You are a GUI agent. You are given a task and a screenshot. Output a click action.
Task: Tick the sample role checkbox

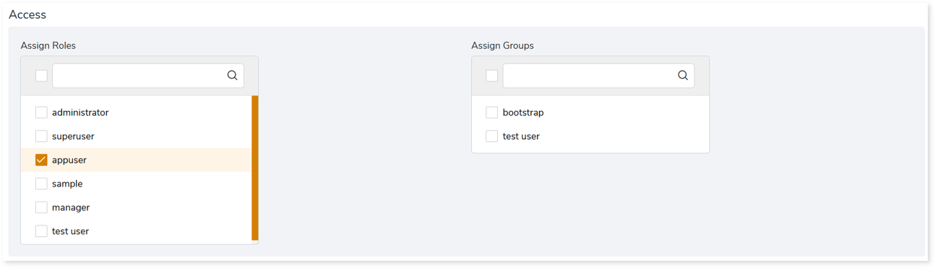[x=41, y=184]
